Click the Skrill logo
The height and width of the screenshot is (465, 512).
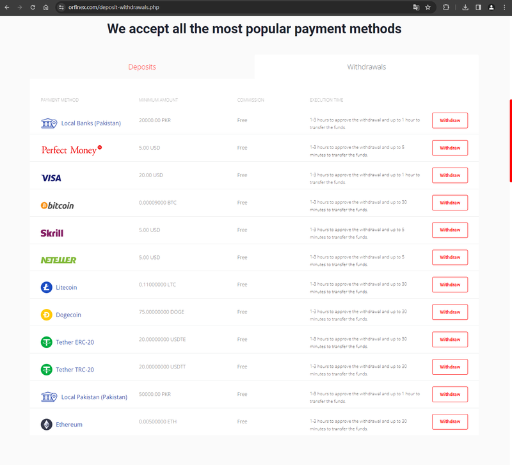(52, 233)
